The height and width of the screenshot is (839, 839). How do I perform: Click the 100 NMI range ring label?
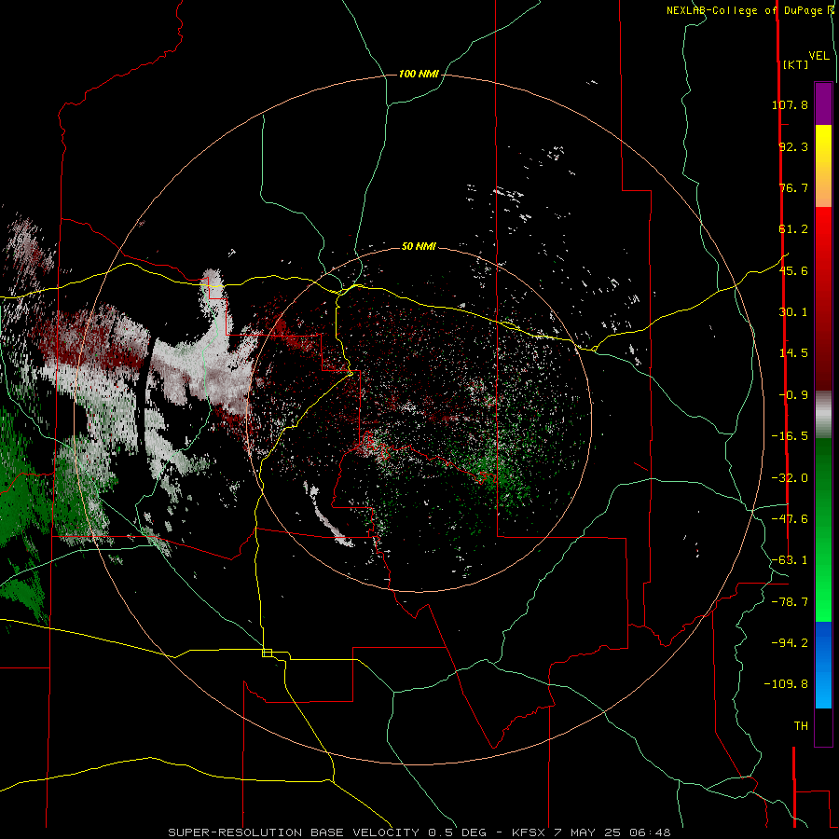(419, 74)
